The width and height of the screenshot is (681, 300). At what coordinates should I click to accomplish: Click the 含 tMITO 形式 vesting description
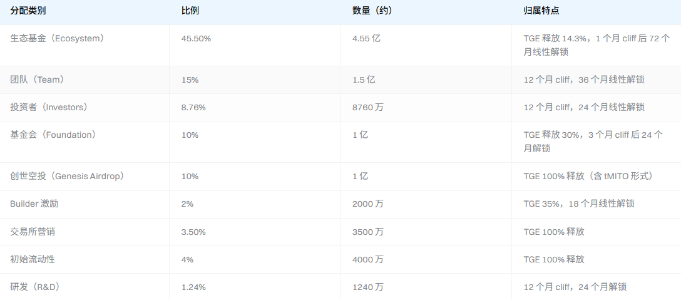pyautogui.click(x=620, y=176)
